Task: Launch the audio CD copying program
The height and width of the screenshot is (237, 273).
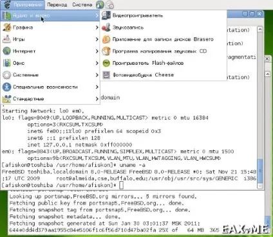Action: tap(164, 51)
